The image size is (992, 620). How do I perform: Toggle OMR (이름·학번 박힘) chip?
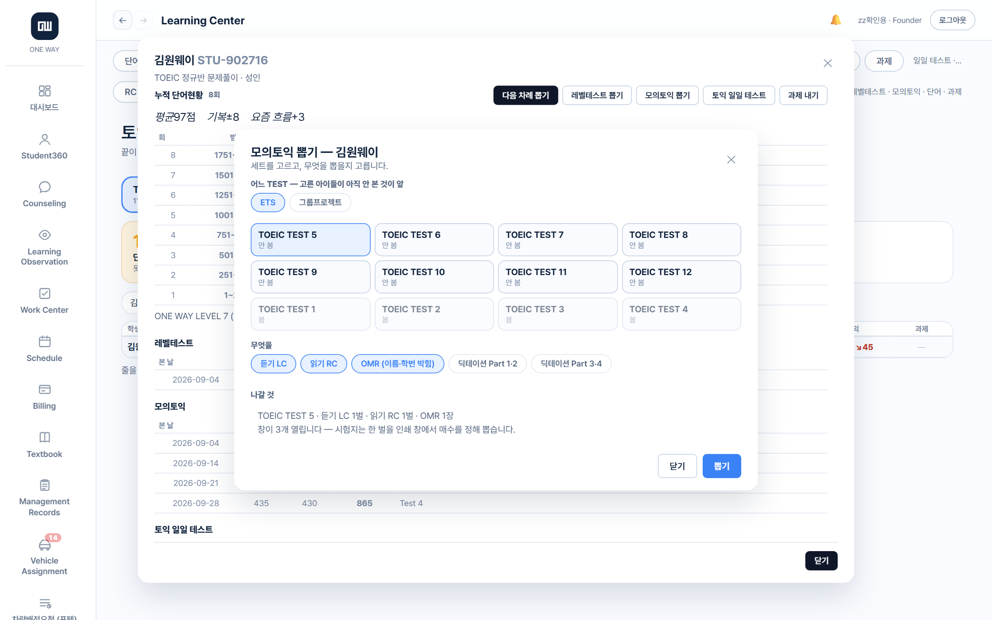397,364
